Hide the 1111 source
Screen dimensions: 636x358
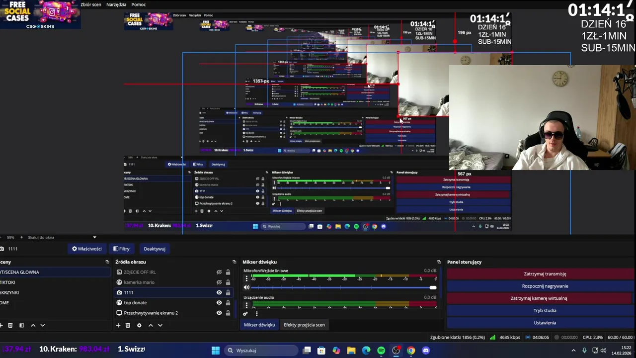click(x=219, y=293)
